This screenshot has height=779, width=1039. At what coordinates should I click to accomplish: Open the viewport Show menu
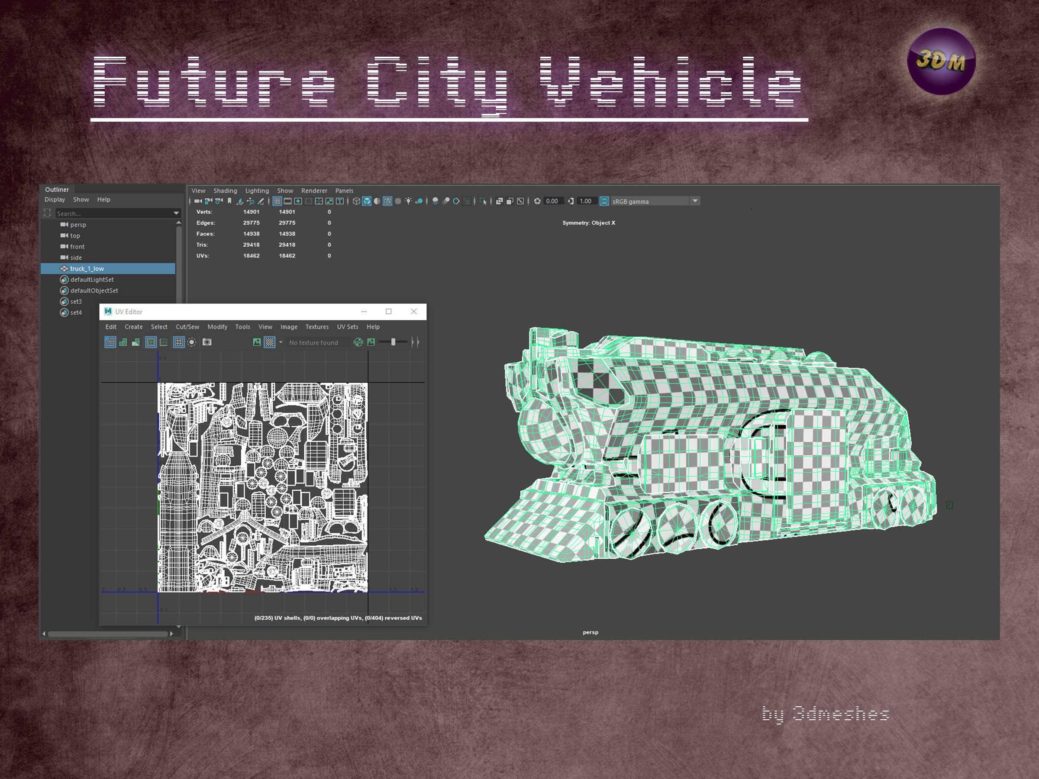(285, 191)
